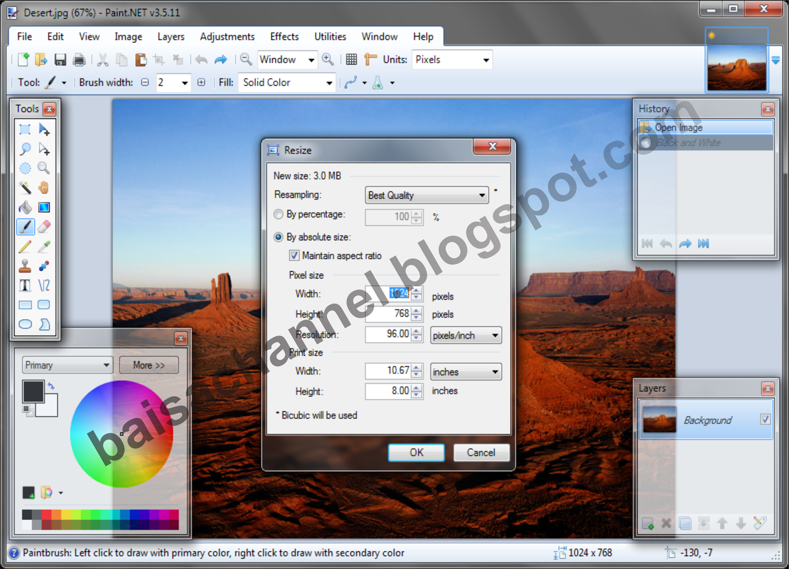Image resolution: width=789 pixels, height=569 pixels.
Task: Click the New image toolbar icon
Action: 23,60
